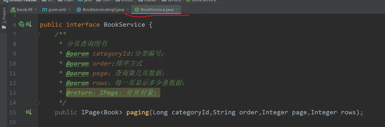This screenshot has width=385, height=127.
Task: Click the String order parameter
Action: pyautogui.click(x=236, y=112)
